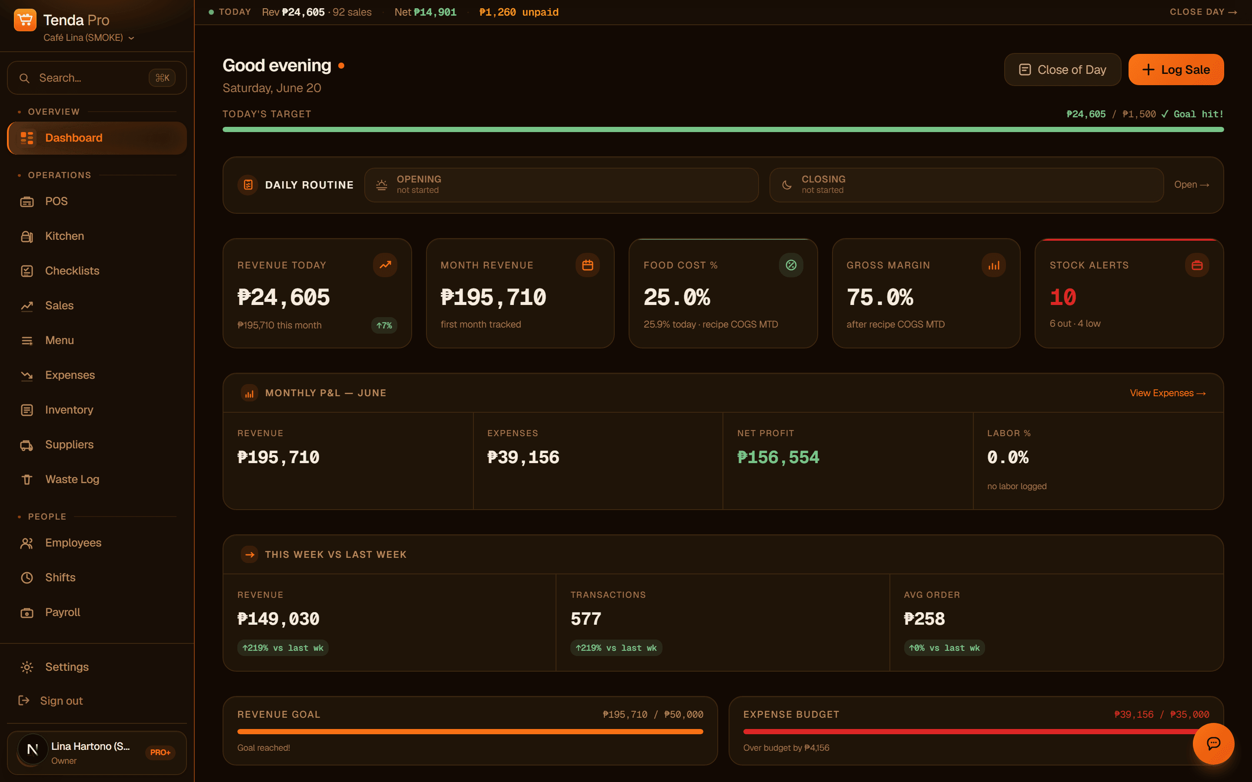Focus the sidebar Search field
This screenshot has width=1252, height=782.
coord(97,78)
